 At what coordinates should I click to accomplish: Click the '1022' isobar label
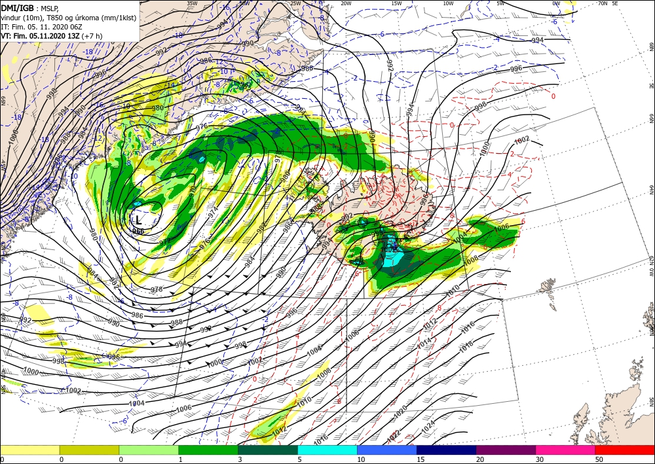point(394,436)
